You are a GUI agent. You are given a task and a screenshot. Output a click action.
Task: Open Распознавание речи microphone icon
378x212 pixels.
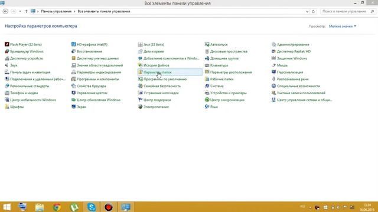273,79
